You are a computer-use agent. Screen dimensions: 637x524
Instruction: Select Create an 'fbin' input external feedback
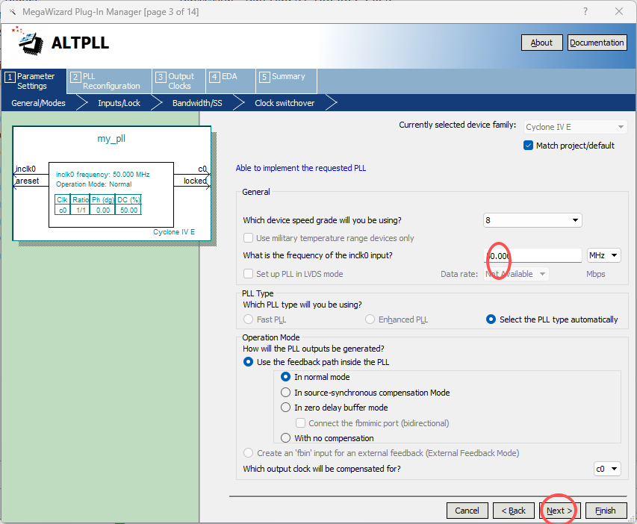(x=248, y=453)
